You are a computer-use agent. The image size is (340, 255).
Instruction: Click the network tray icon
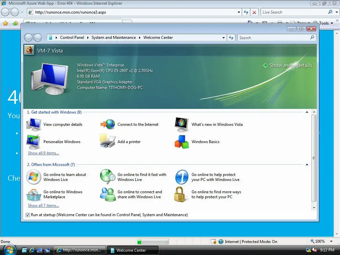(308, 250)
